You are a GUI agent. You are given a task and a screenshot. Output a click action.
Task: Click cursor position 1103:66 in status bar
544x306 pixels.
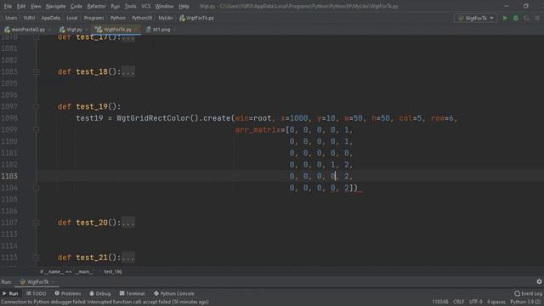pos(440,302)
